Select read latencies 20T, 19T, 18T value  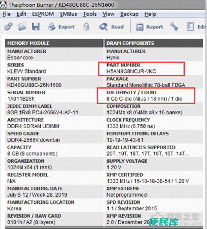[147, 154]
